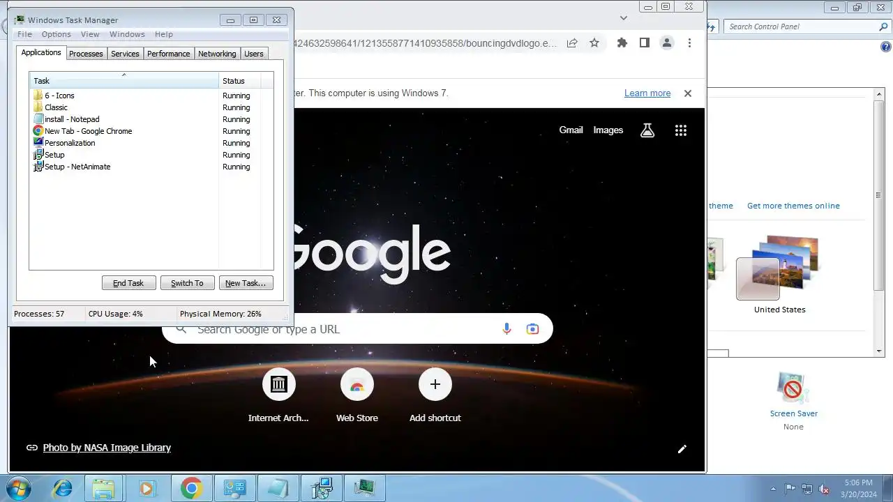Open Images link on Google page

608,130
